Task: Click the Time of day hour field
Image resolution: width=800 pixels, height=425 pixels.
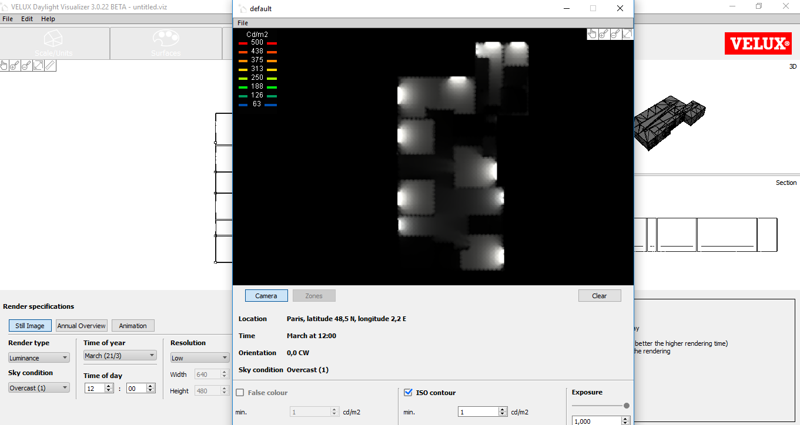Action: (x=94, y=388)
